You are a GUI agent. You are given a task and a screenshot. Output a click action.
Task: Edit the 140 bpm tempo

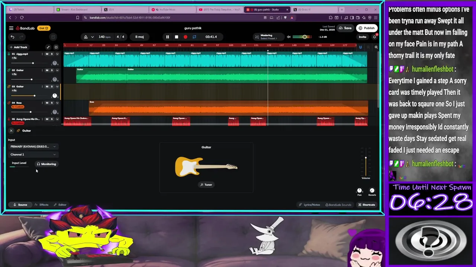[104, 37]
